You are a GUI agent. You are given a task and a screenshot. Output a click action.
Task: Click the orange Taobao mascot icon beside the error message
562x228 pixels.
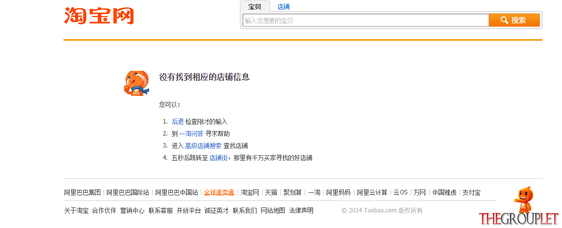pyautogui.click(x=136, y=83)
